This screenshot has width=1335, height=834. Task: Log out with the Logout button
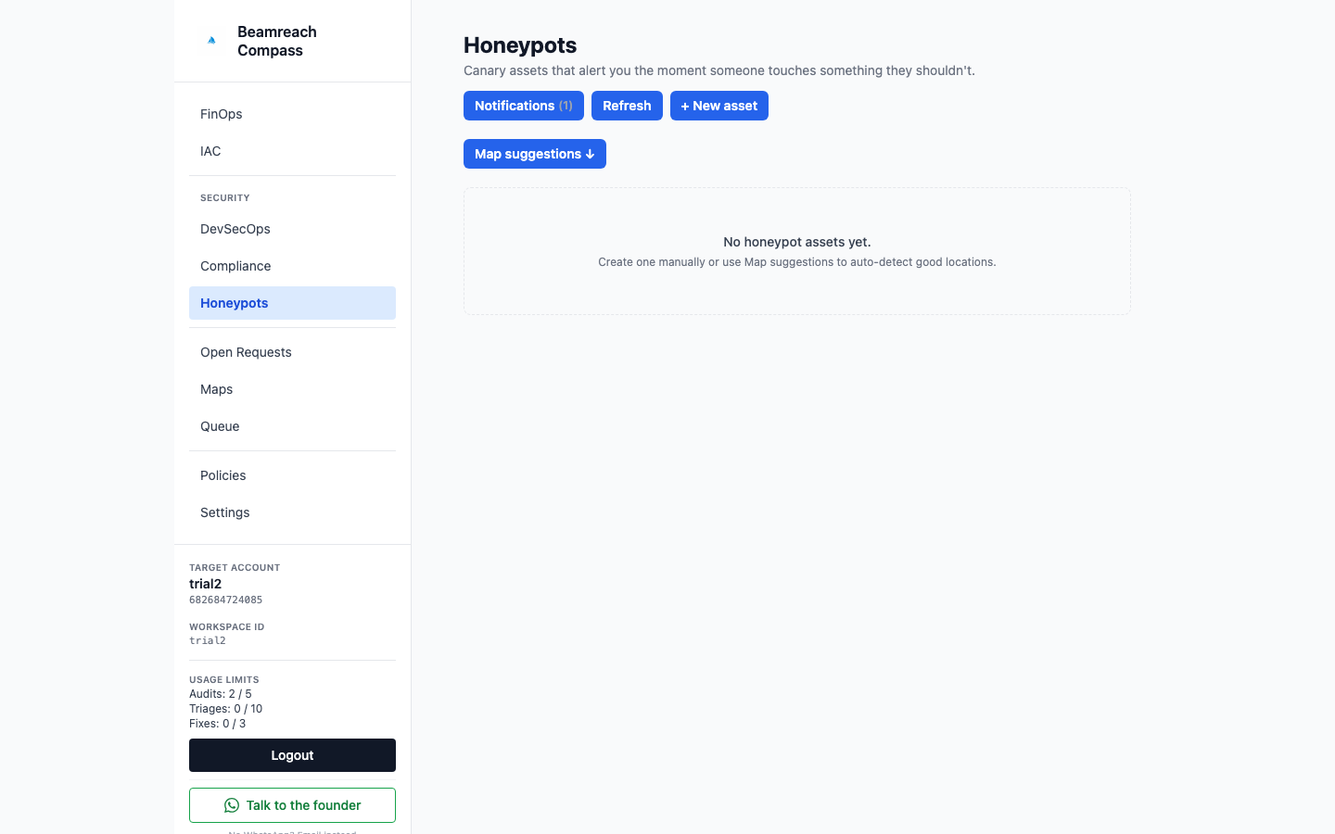click(292, 755)
